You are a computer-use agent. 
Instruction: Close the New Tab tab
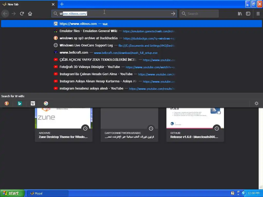pos(53,4)
